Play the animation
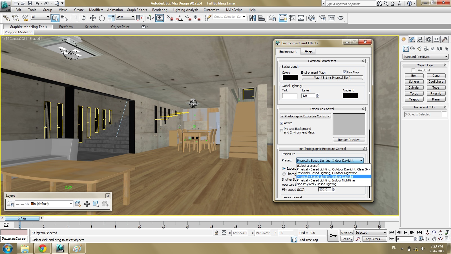Image resolution: width=451 pixels, height=254 pixels. pyautogui.click(x=406, y=233)
